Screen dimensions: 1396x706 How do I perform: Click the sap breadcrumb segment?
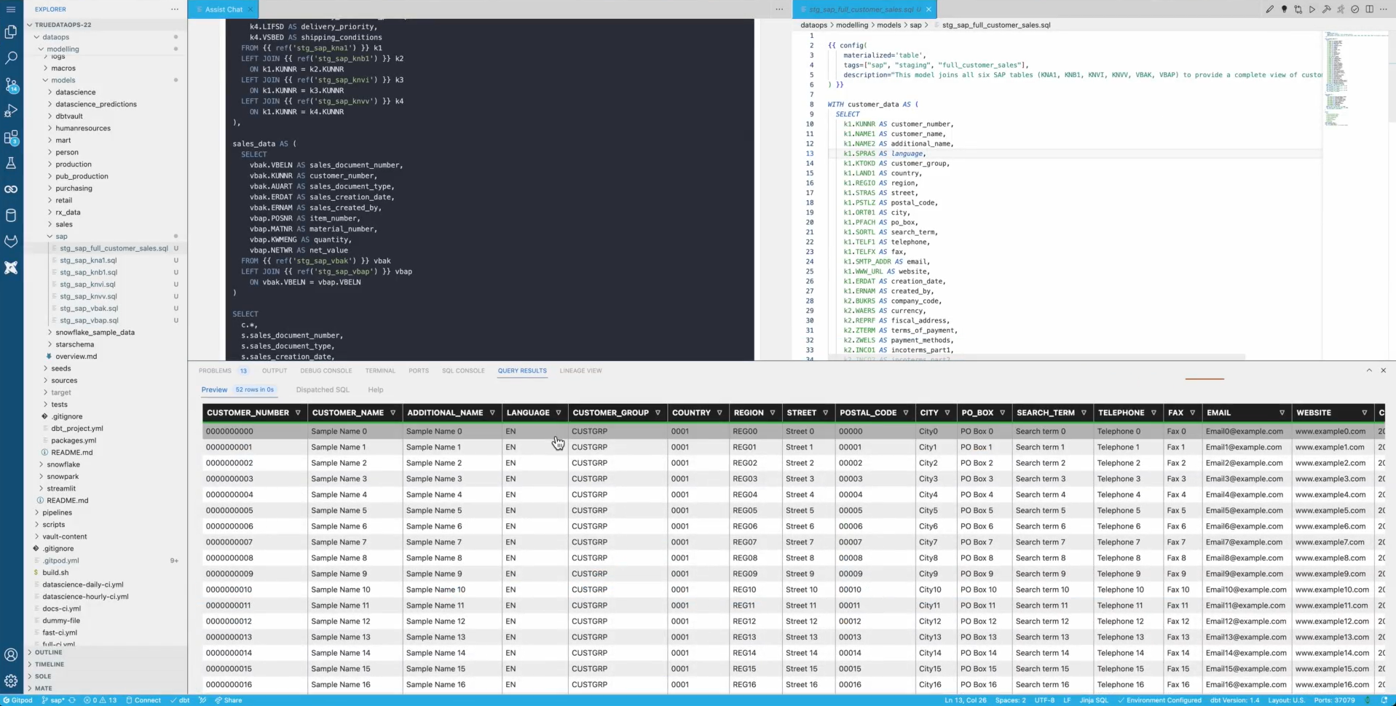[915, 25]
